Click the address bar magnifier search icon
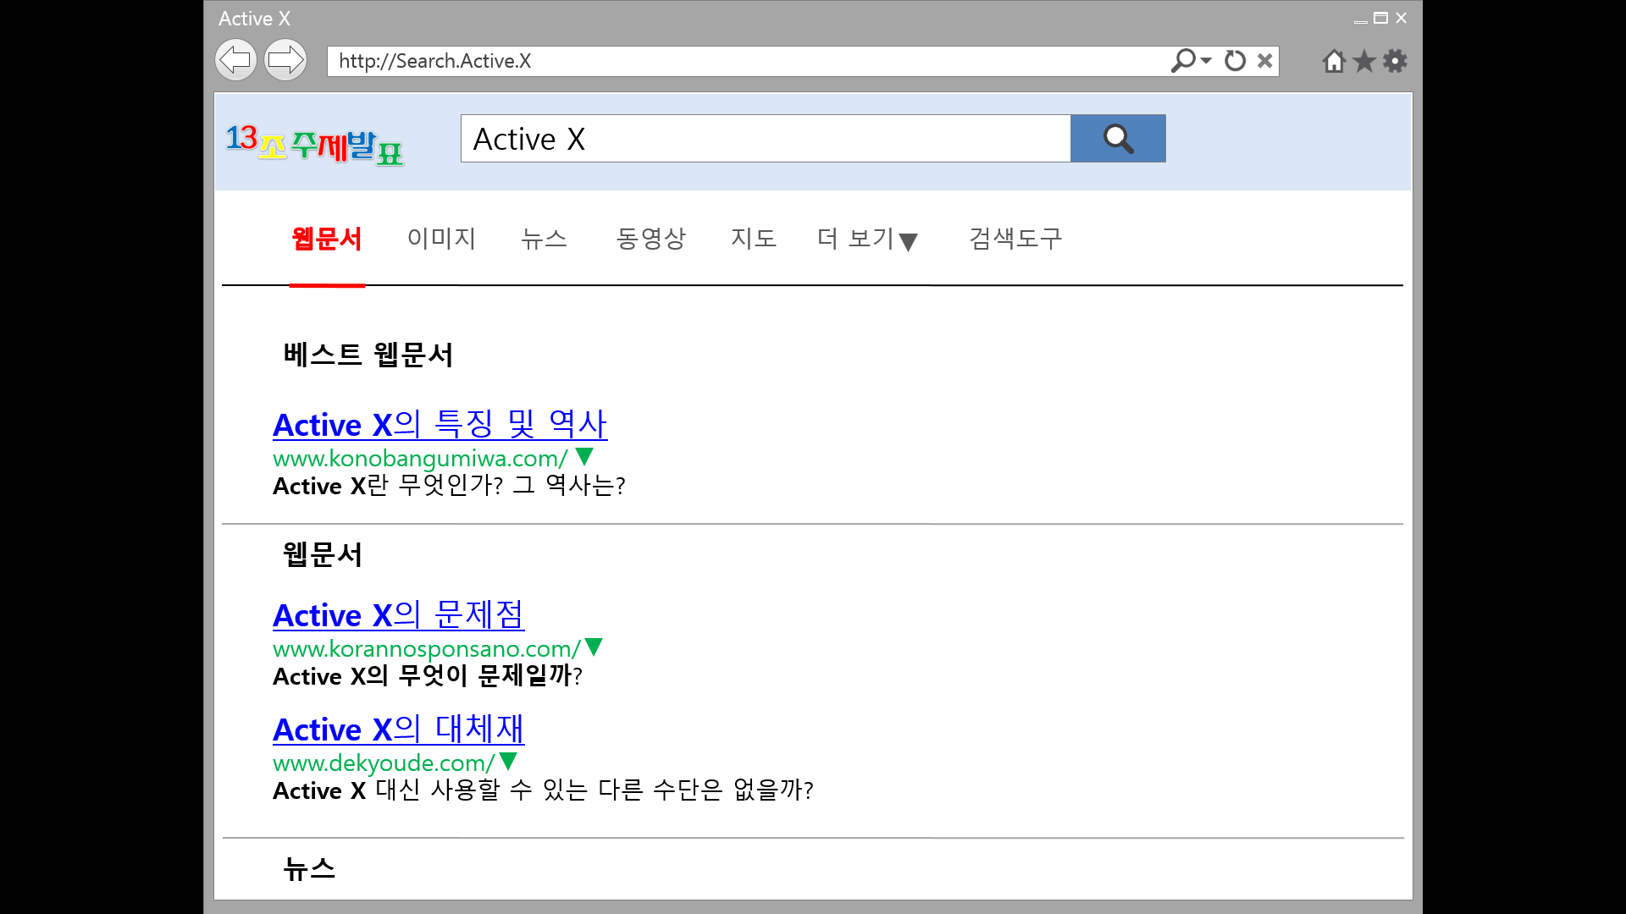This screenshot has height=914, width=1626. tap(1182, 60)
